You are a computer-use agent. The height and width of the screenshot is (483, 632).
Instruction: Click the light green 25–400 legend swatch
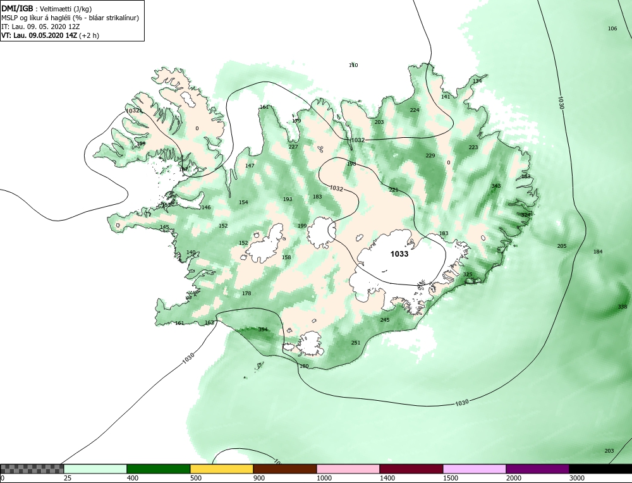[95, 468]
